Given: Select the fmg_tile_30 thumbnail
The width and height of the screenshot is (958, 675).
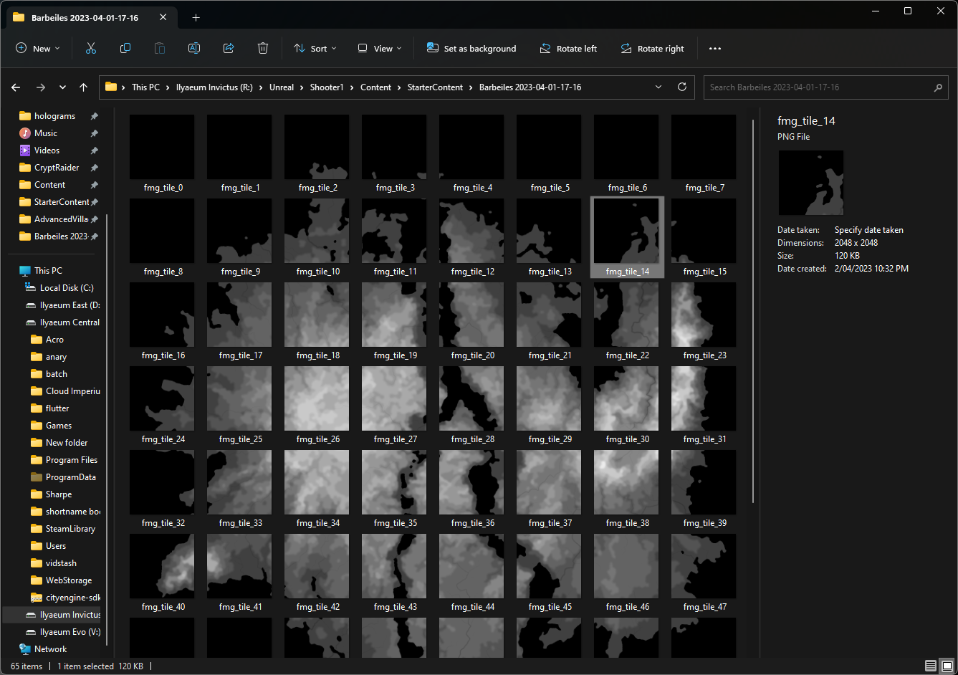Looking at the screenshot, I should pos(626,398).
